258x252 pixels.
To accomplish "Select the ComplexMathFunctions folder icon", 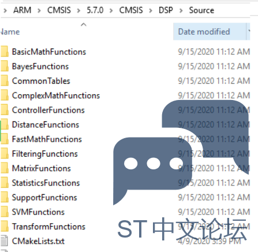I will click(x=4, y=95).
